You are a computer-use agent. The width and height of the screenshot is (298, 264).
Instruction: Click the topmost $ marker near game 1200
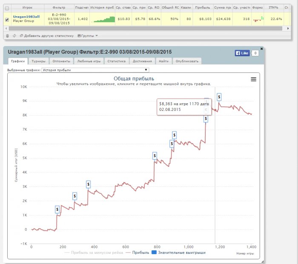point(219,97)
